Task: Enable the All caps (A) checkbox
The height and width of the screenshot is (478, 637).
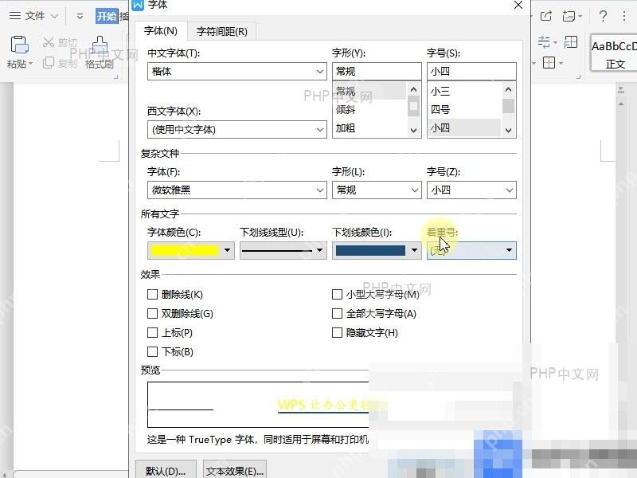Action: point(337,313)
